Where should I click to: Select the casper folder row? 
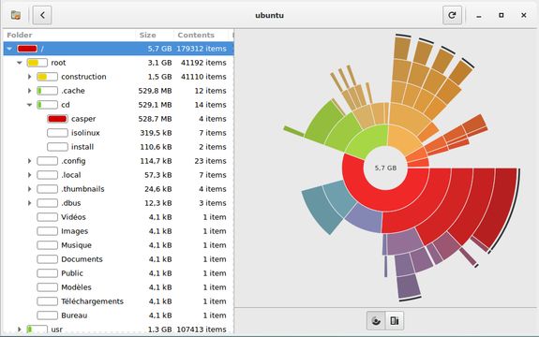tap(118, 119)
